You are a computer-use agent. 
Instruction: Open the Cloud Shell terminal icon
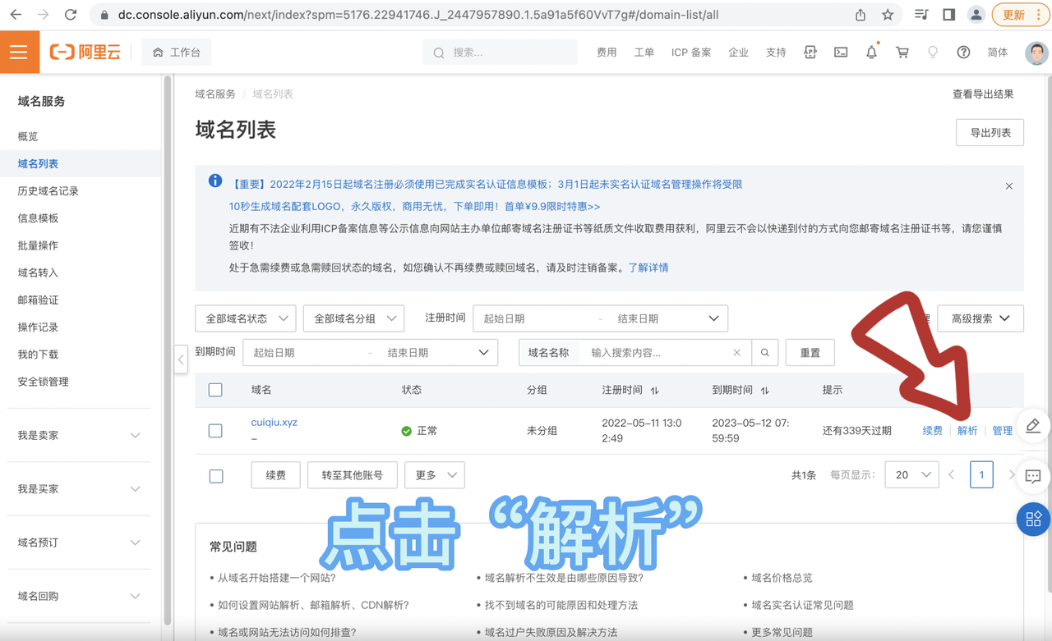pyautogui.click(x=841, y=53)
